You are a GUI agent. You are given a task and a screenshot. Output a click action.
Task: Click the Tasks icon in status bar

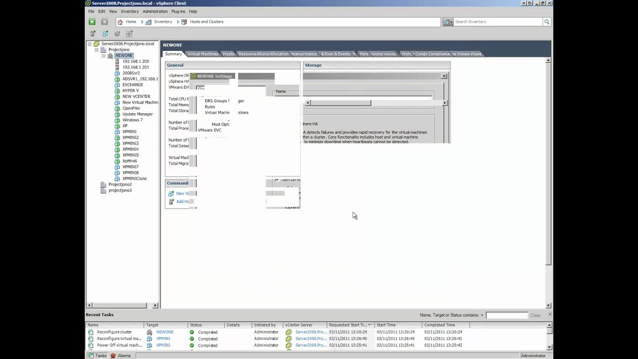pos(91,356)
